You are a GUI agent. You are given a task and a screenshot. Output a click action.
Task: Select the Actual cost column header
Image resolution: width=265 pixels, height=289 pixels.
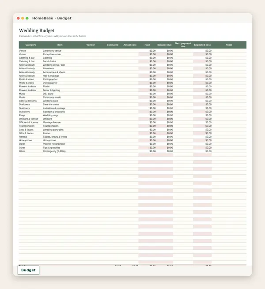(130, 45)
